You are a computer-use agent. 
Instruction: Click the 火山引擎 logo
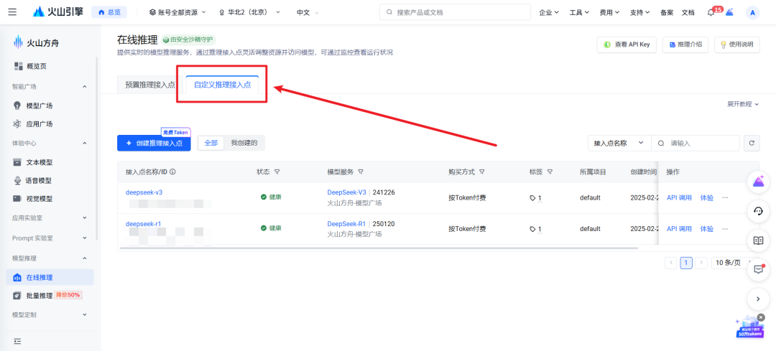coord(58,12)
